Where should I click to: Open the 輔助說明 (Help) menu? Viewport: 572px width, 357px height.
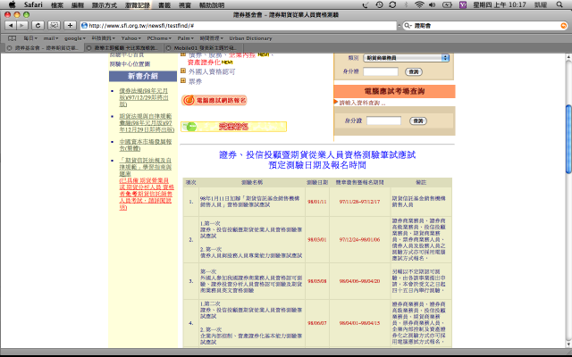click(212, 5)
